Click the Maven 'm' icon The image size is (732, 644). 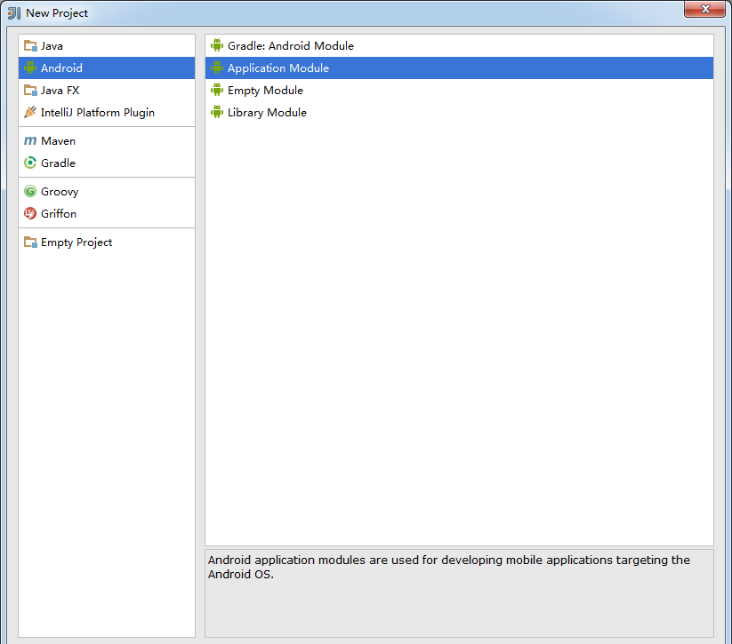tap(30, 140)
